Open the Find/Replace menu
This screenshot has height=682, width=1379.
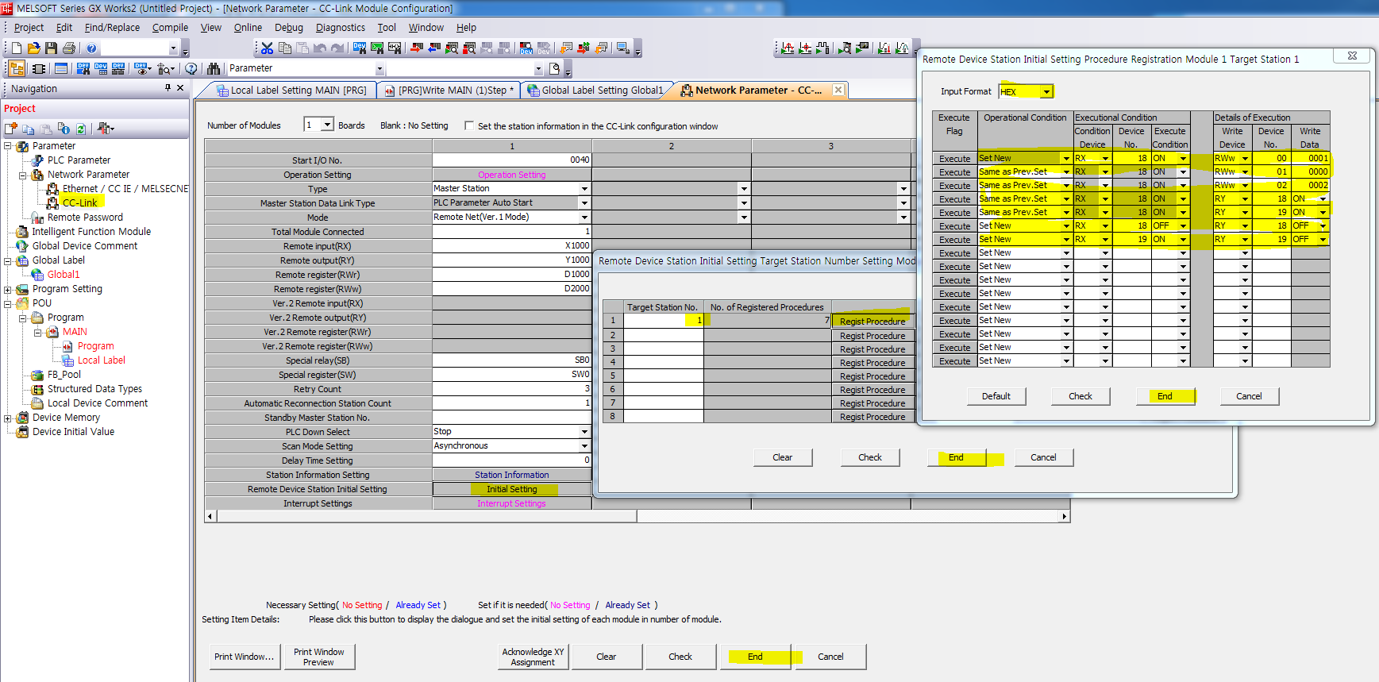(x=112, y=28)
